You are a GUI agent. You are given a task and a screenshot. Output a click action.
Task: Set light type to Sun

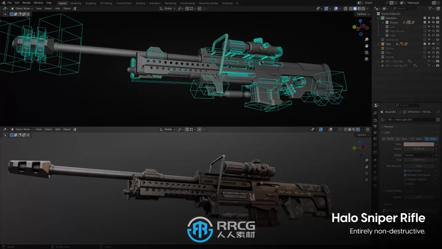point(403,139)
